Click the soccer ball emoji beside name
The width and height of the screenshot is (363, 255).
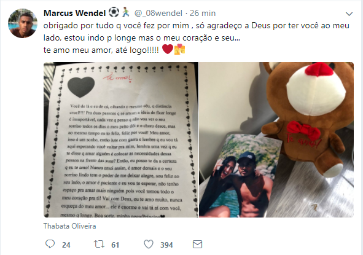114,12
